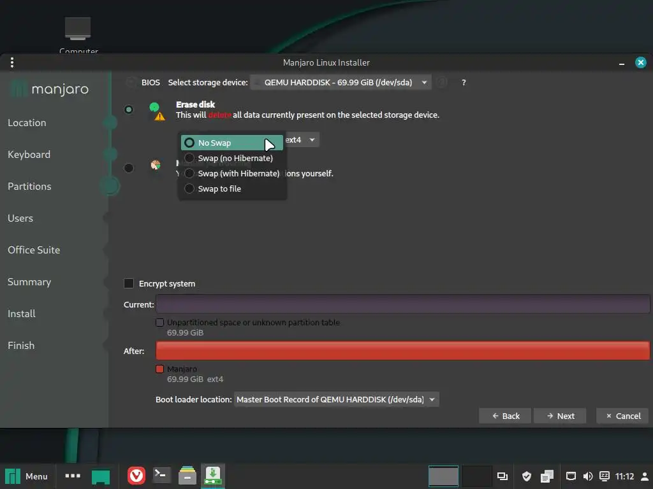Choose Swap (with Hibernate) option
This screenshot has width=653, height=489.
(x=232, y=173)
